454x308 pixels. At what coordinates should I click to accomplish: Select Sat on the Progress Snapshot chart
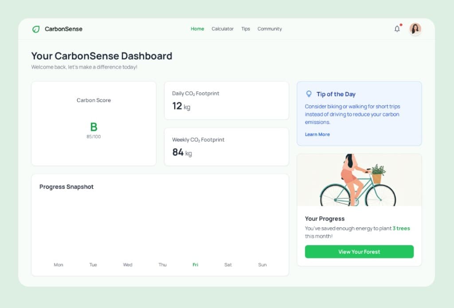tap(228, 265)
